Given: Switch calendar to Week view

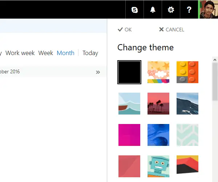Looking at the screenshot, I should pos(46,53).
